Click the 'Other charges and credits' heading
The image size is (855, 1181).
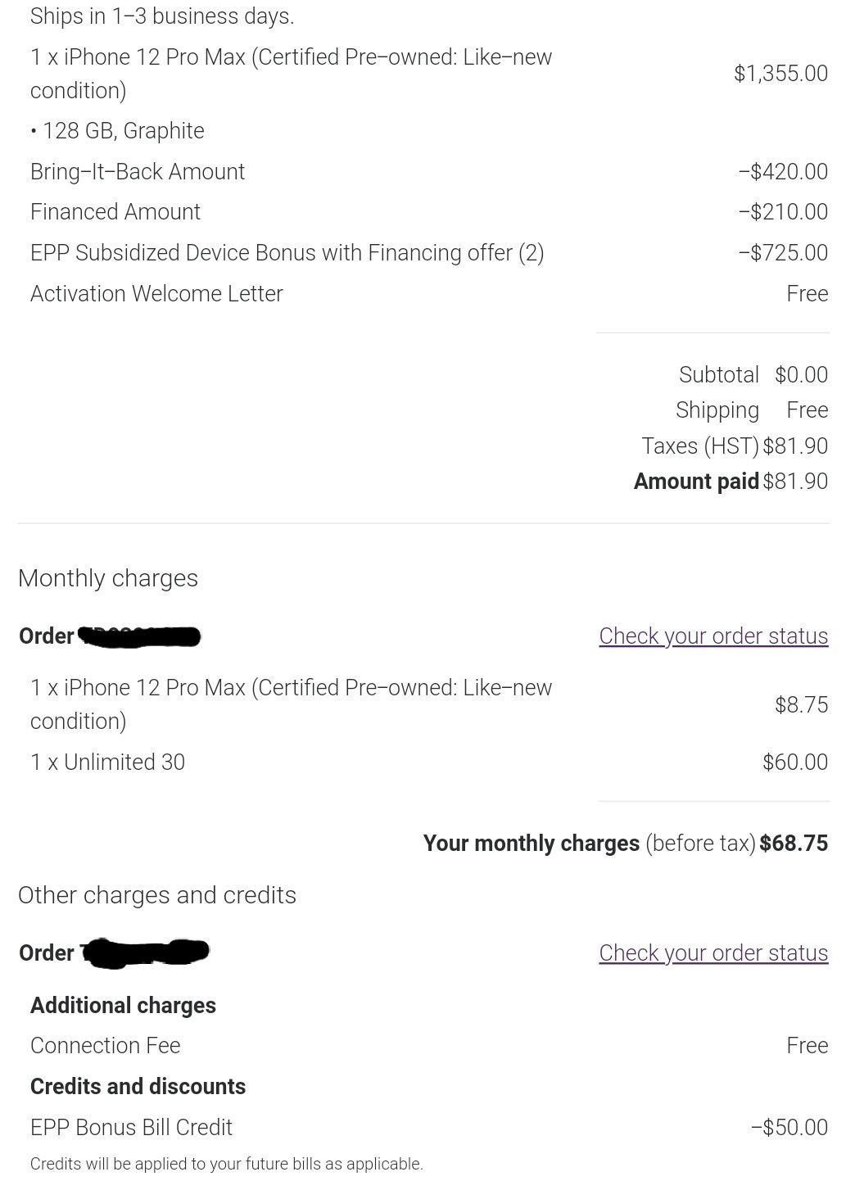pyautogui.click(x=157, y=895)
